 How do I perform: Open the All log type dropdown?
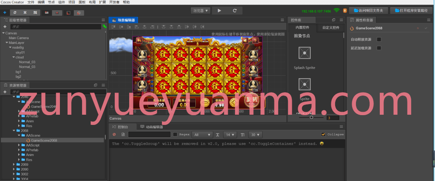pyautogui.click(x=202, y=135)
